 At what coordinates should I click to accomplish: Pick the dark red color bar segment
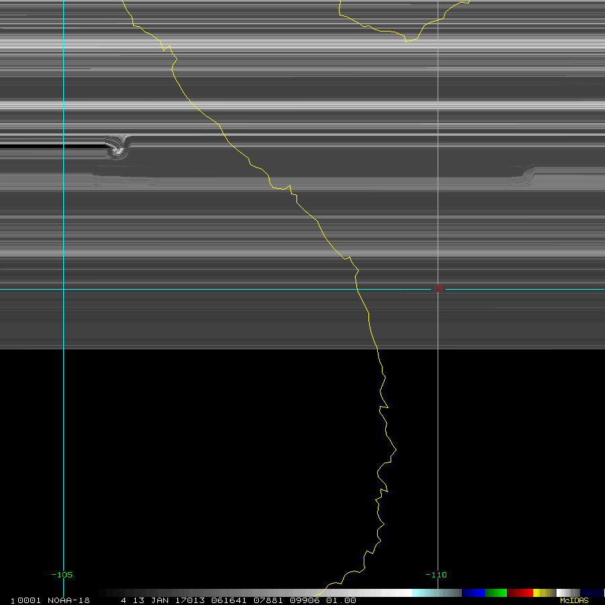(x=520, y=593)
